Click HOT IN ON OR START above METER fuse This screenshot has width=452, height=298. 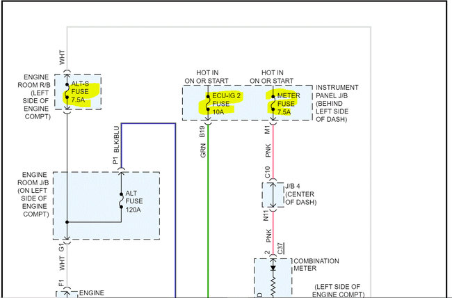click(x=271, y=77)
